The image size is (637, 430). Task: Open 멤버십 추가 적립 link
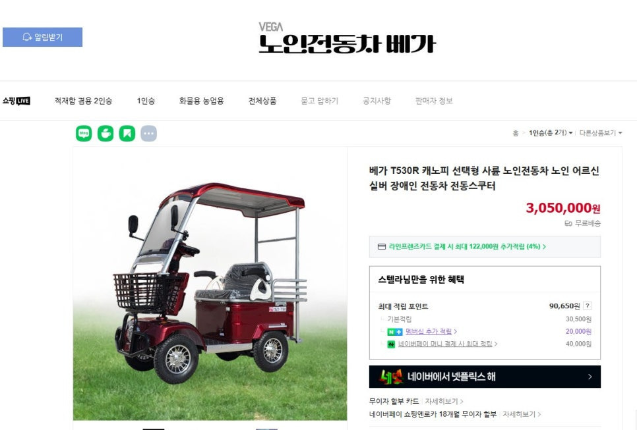429,331
